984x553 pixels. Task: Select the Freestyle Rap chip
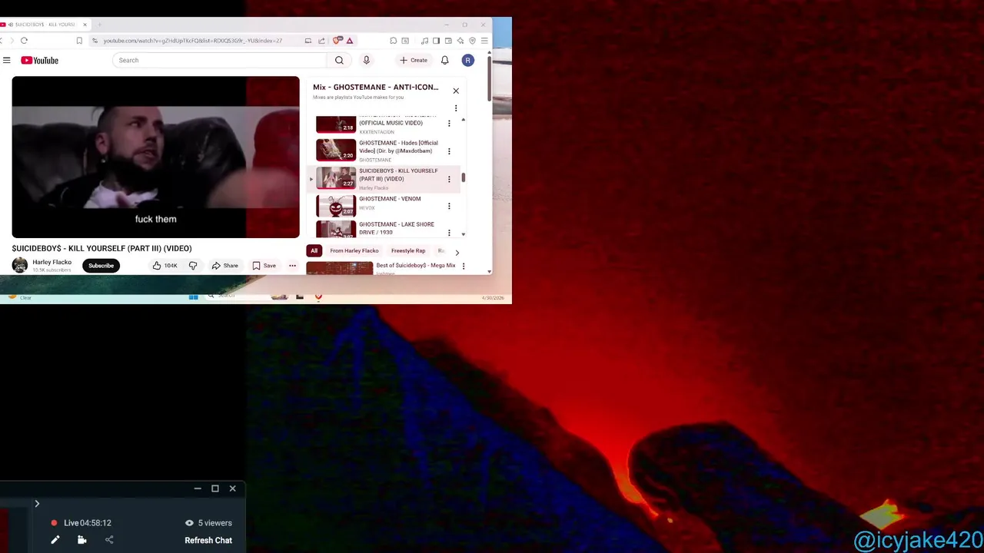[408, 250]
